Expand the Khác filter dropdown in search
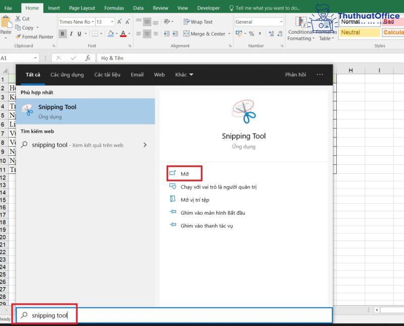 coord(184,74)
